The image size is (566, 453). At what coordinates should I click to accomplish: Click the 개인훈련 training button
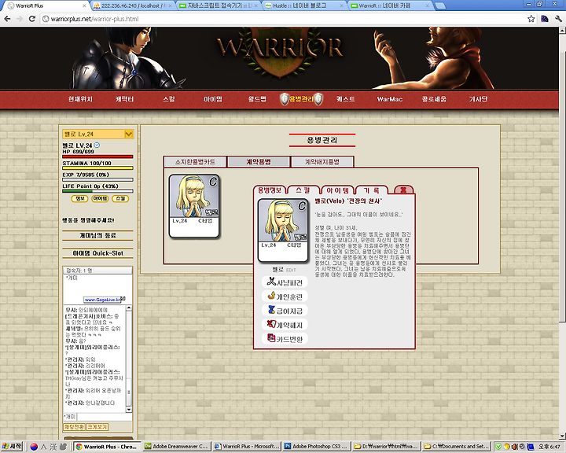coord(285,296)
